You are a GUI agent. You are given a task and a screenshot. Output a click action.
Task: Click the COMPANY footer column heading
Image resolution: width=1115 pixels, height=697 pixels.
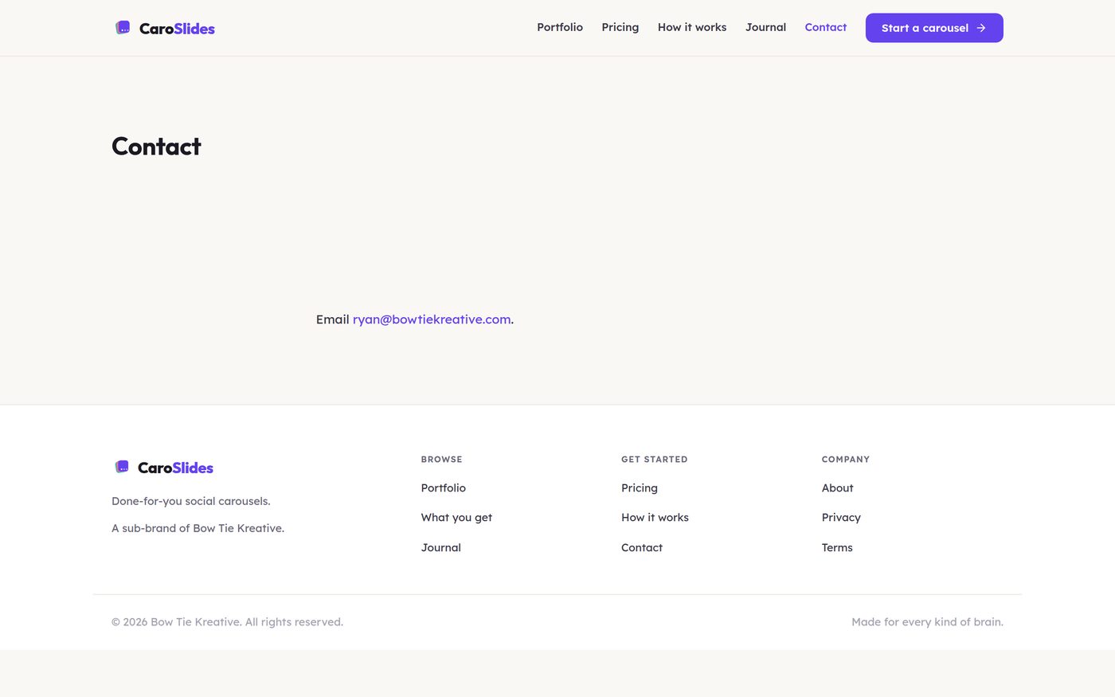846,460
